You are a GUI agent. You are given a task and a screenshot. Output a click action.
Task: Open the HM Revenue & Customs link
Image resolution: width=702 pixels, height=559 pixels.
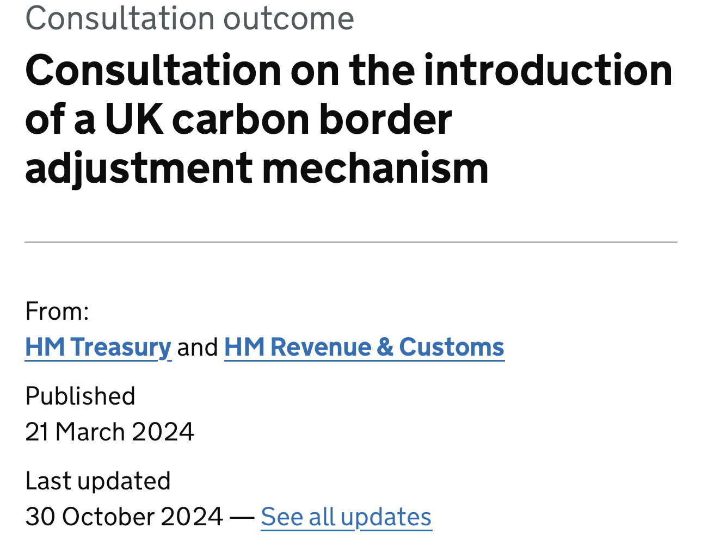click(x=364, y=347)
